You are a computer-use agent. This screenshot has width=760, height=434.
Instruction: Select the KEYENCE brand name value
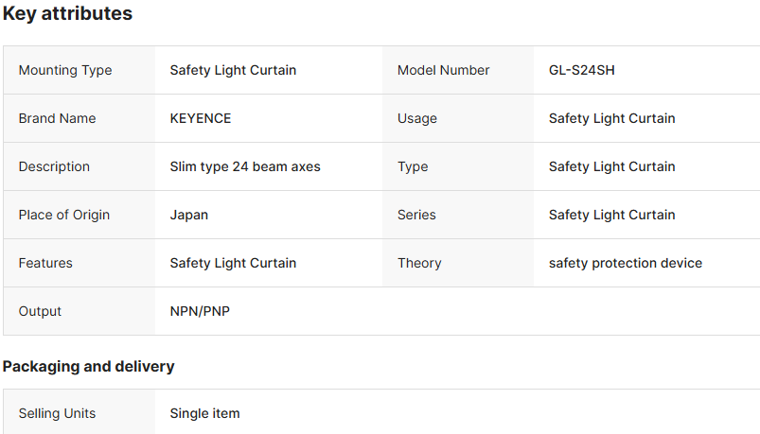point(201,118)
